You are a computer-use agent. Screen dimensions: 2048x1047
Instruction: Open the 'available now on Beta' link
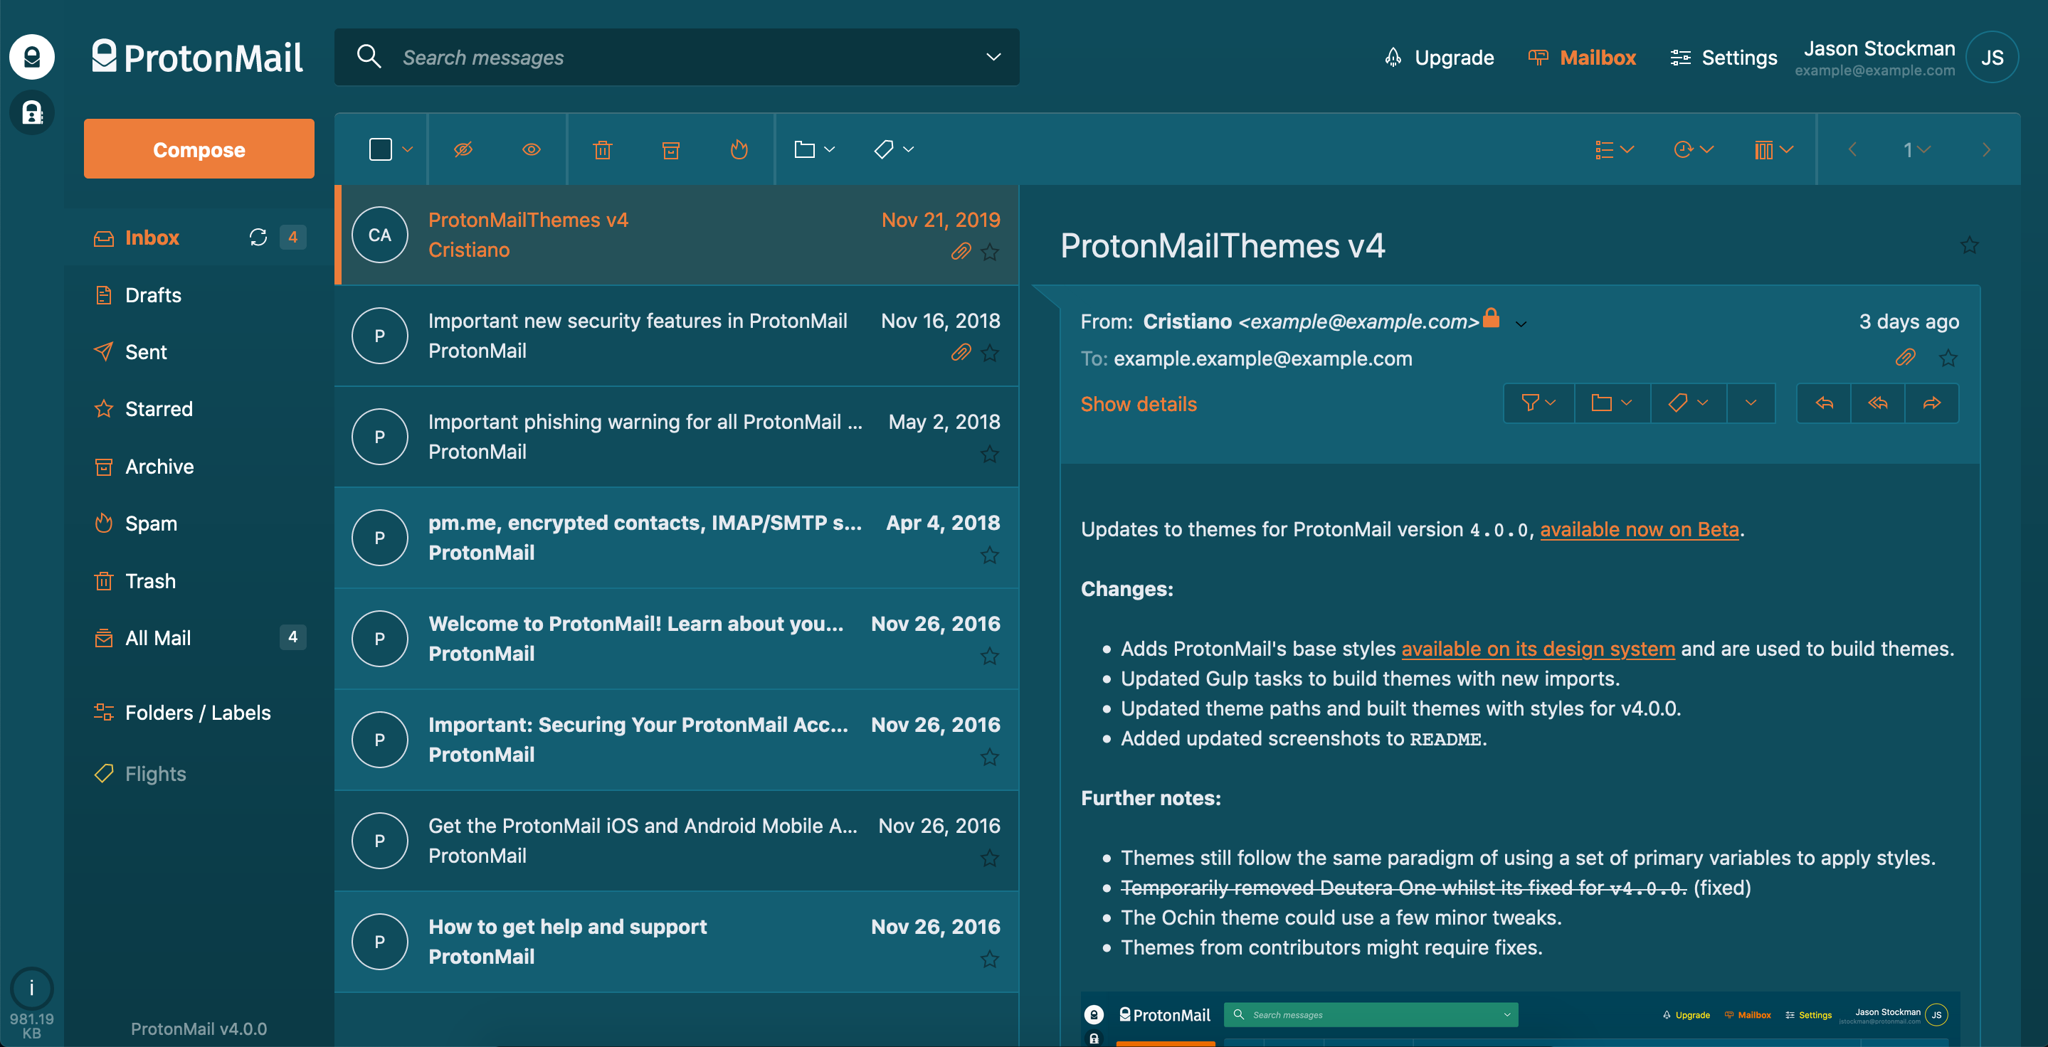1640,529
